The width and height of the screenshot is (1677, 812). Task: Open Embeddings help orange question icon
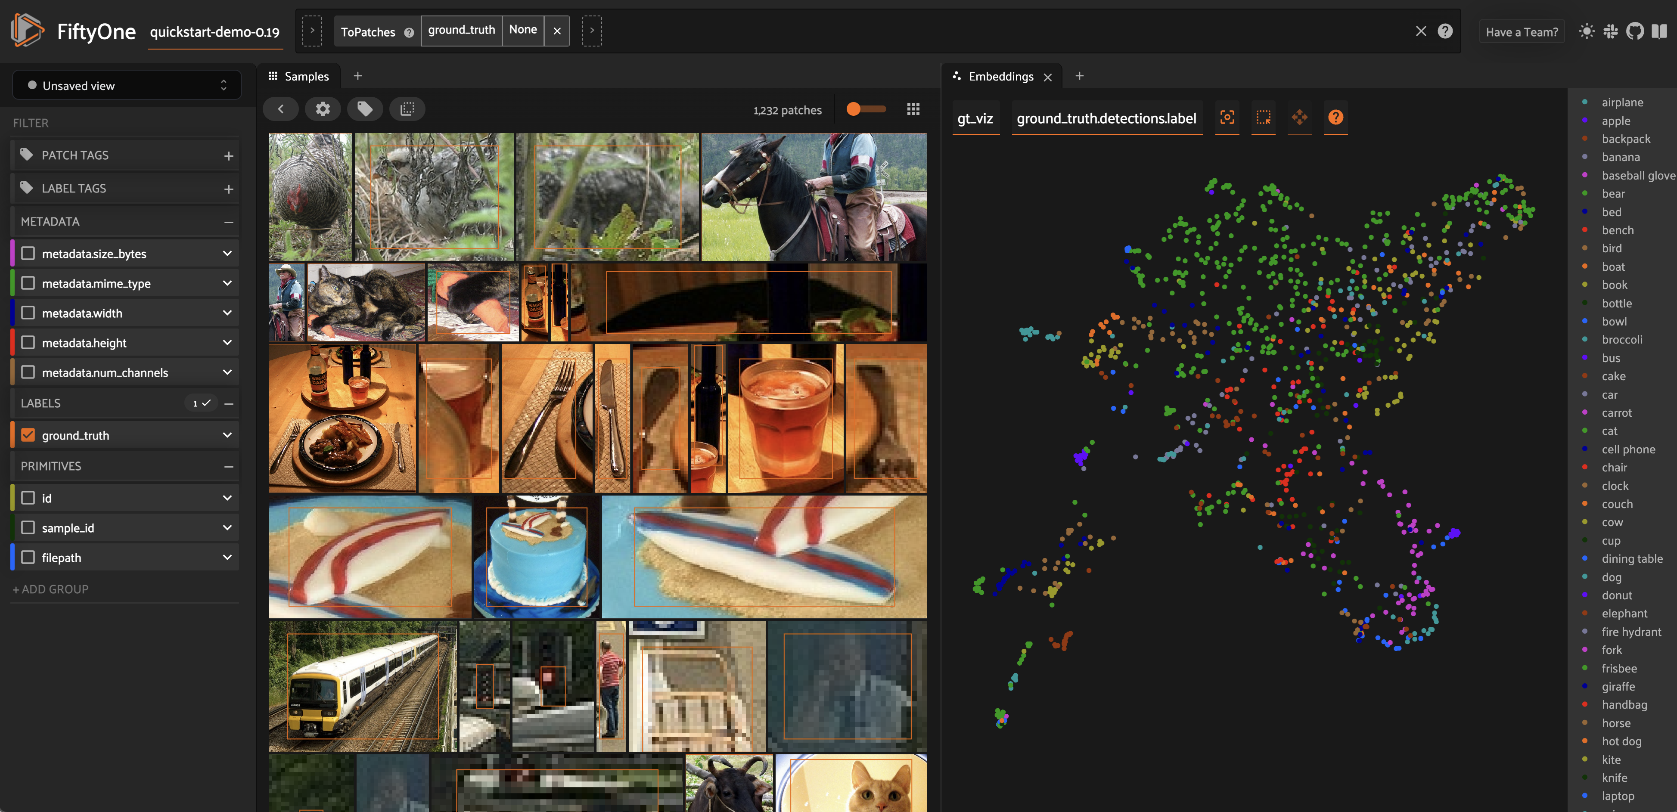tap(1336, 117)
